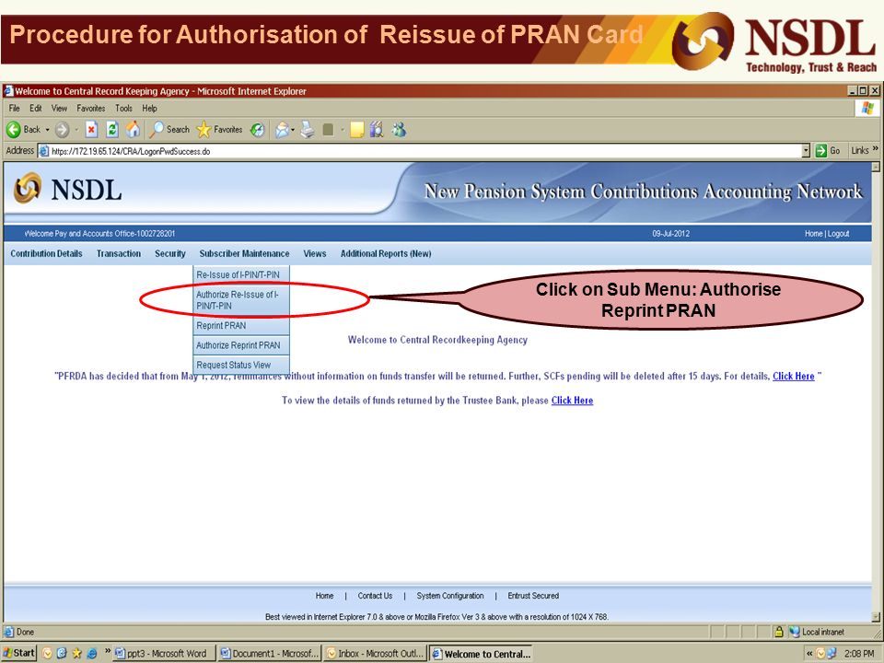Click the Print icon in toolbar
The height and width of the screenshot is (663, 884).
coord(308,130)
